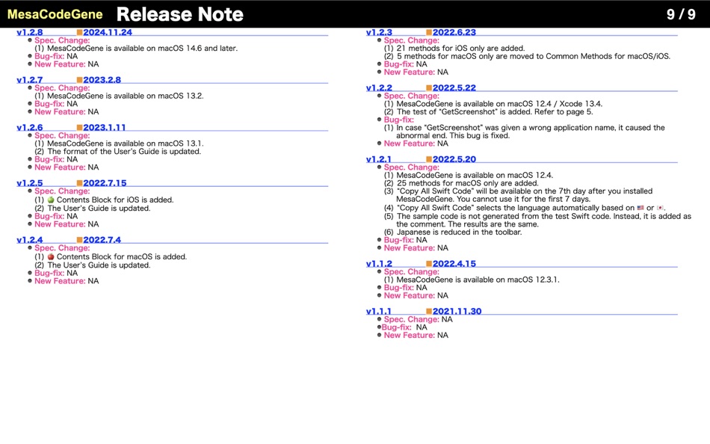Click "Spec. Change: NA" under v1.1.1
Viewport: 710px width, 444px height.
pos(418,319)
